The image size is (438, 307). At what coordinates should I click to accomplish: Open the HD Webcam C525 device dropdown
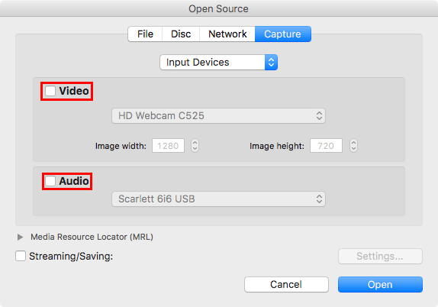[x=218, y=116]
